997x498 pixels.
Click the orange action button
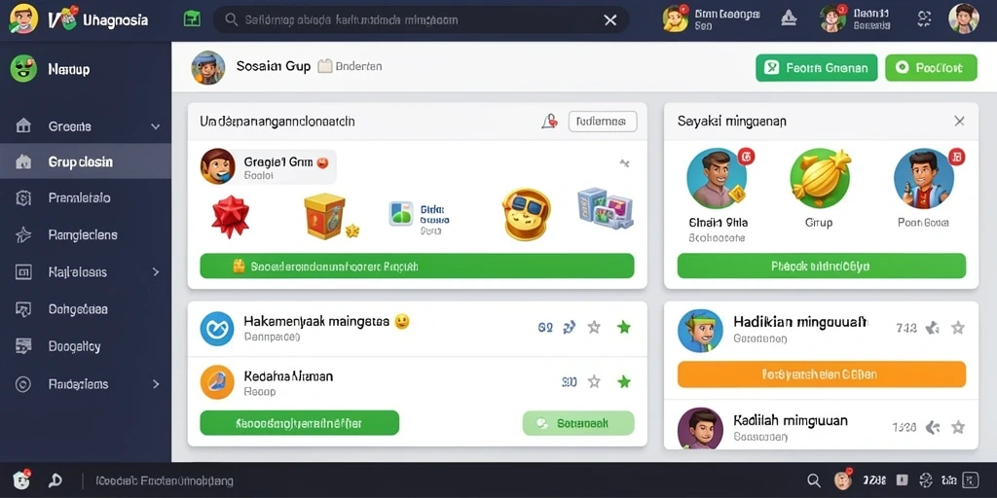(822, 374)
